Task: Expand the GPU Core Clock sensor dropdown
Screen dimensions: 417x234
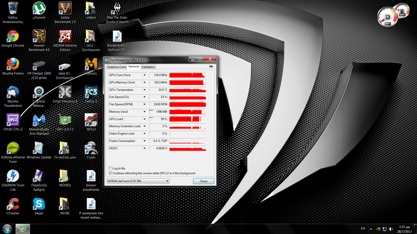Action: click(x=145, y=75)
